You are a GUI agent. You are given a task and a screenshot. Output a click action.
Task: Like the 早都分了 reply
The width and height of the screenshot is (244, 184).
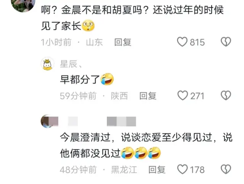(183, 95)
